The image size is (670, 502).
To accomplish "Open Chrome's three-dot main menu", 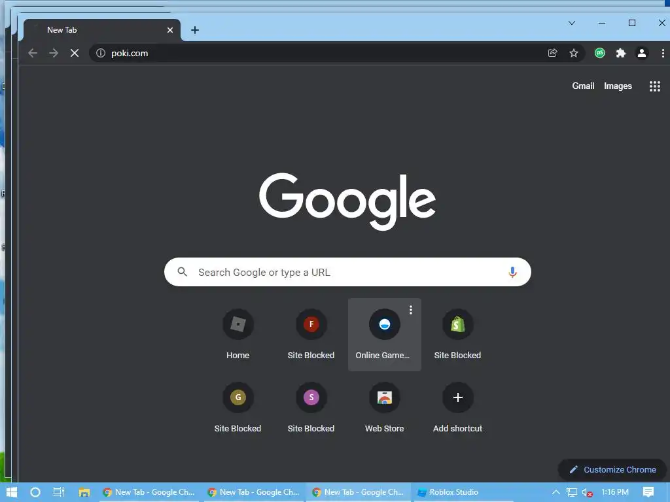I will pyautogui.click(x=663, y=53).
